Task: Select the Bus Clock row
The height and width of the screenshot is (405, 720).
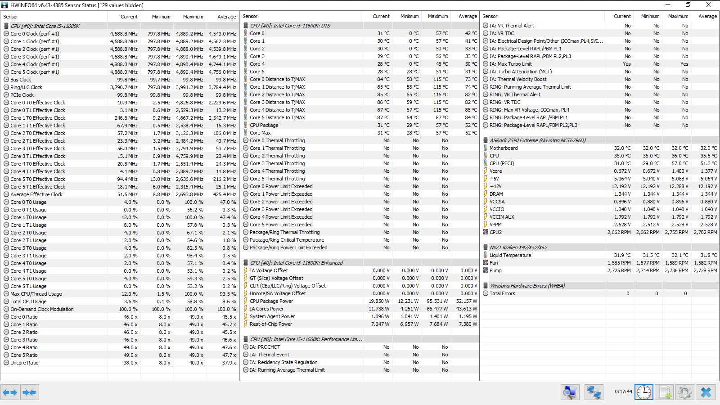Action: pyautogui.click(x=120, y=80)
